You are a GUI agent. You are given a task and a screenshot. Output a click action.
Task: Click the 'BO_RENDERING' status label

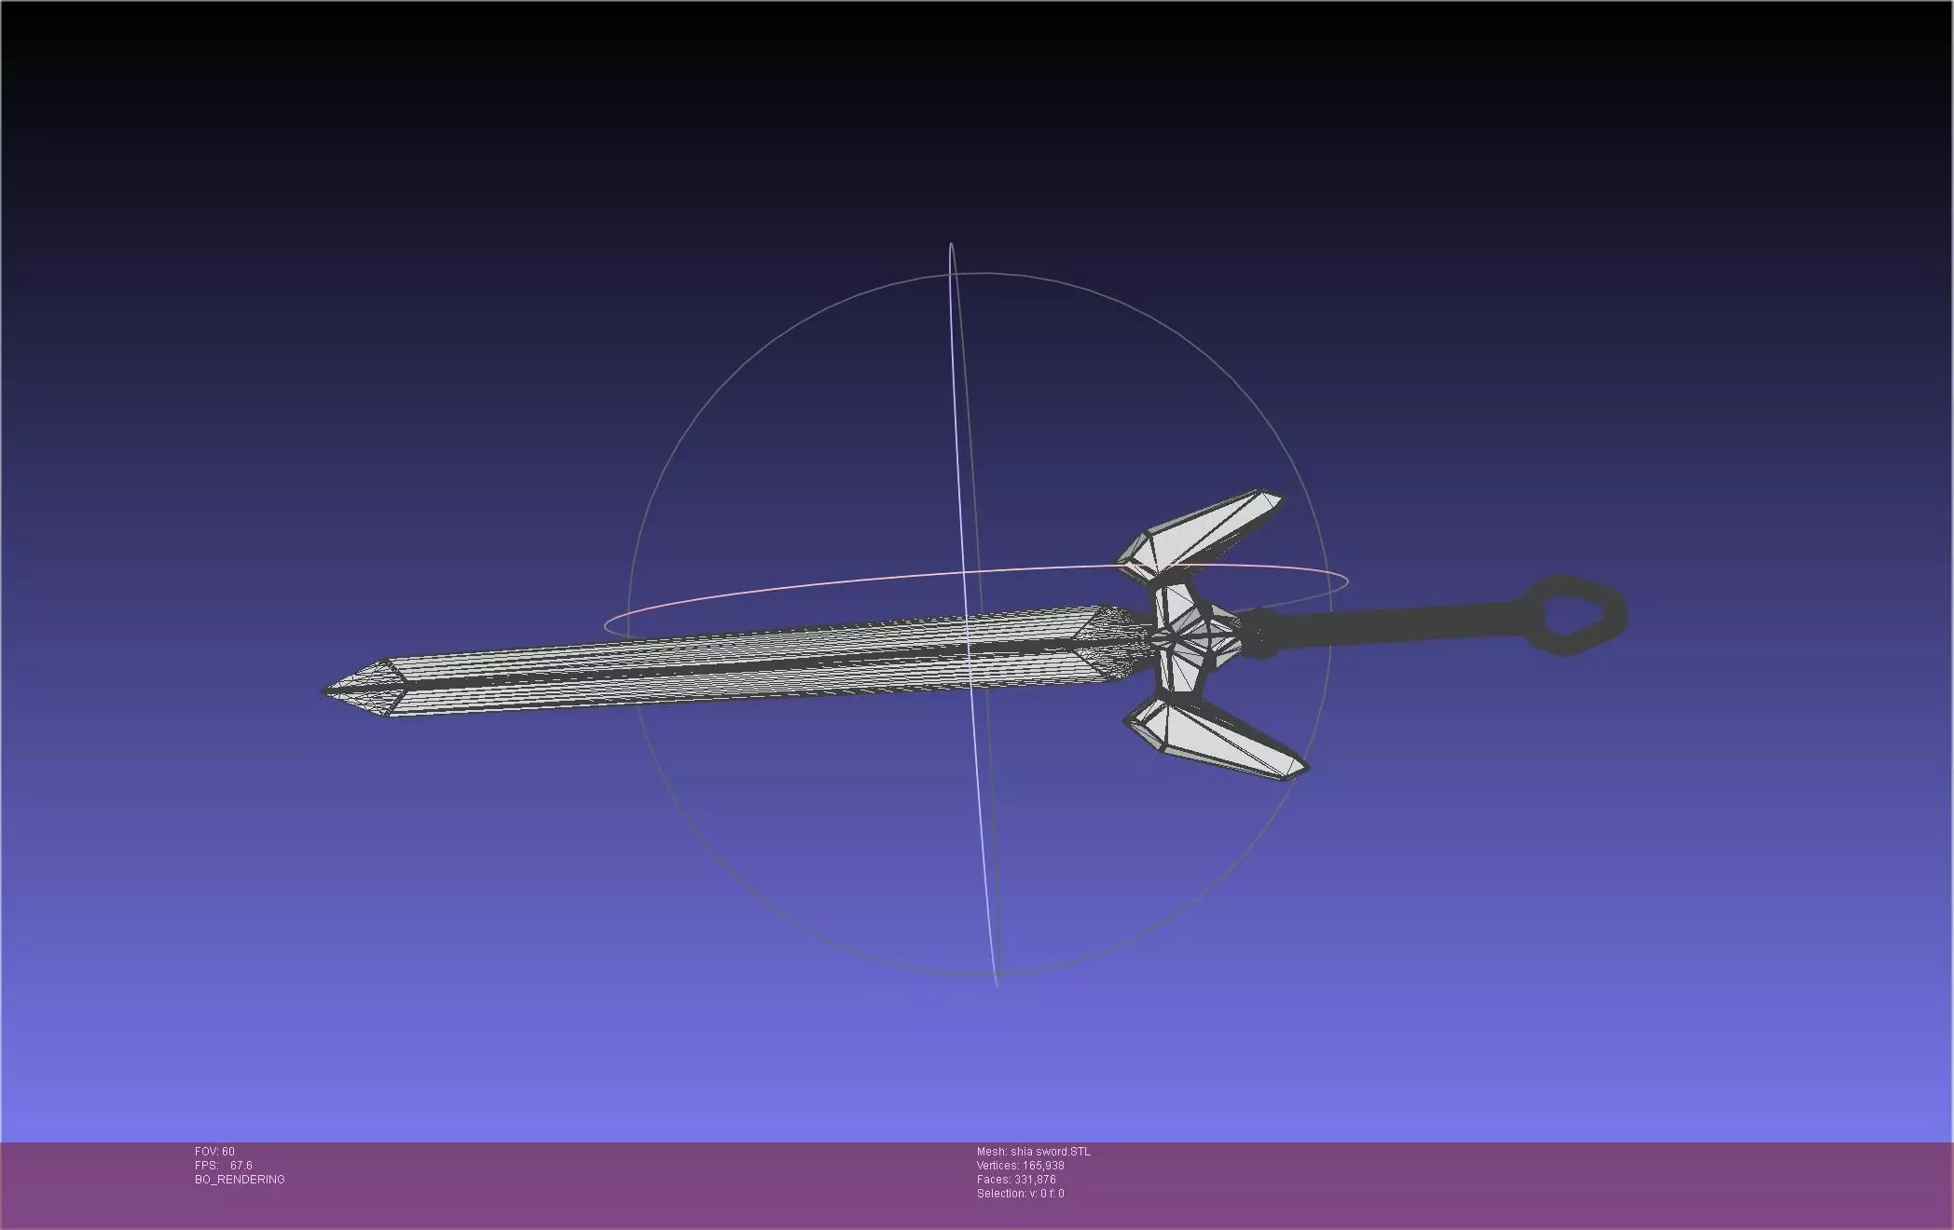click(x=240, y=1180)
